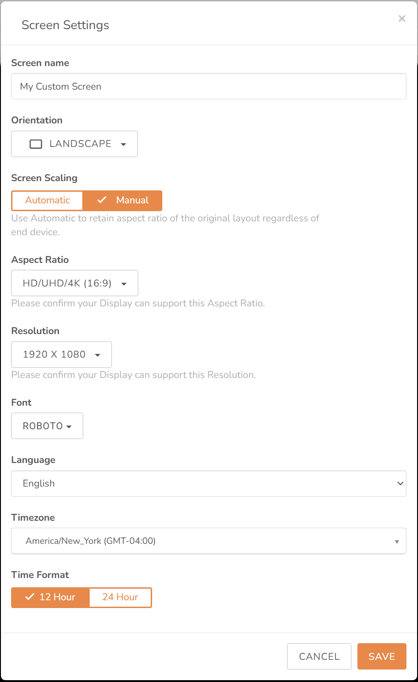
Task: Click the CANCEL button
Action: coord(319,656)
